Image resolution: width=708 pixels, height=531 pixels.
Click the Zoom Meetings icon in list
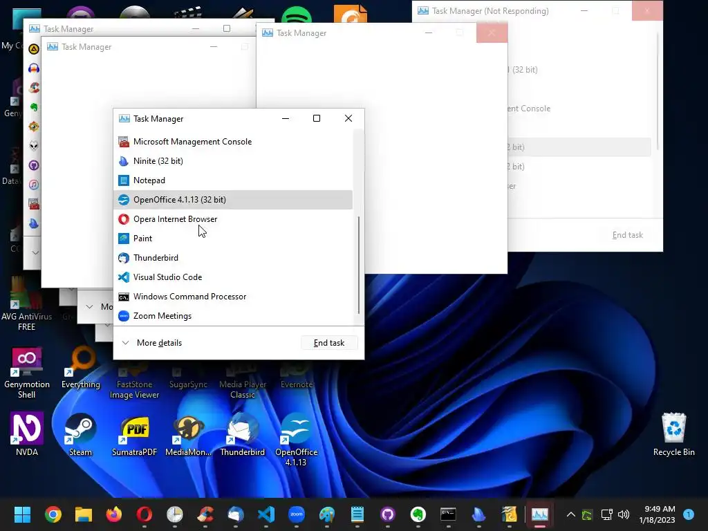pyautogui.click(x=124, y=316)
